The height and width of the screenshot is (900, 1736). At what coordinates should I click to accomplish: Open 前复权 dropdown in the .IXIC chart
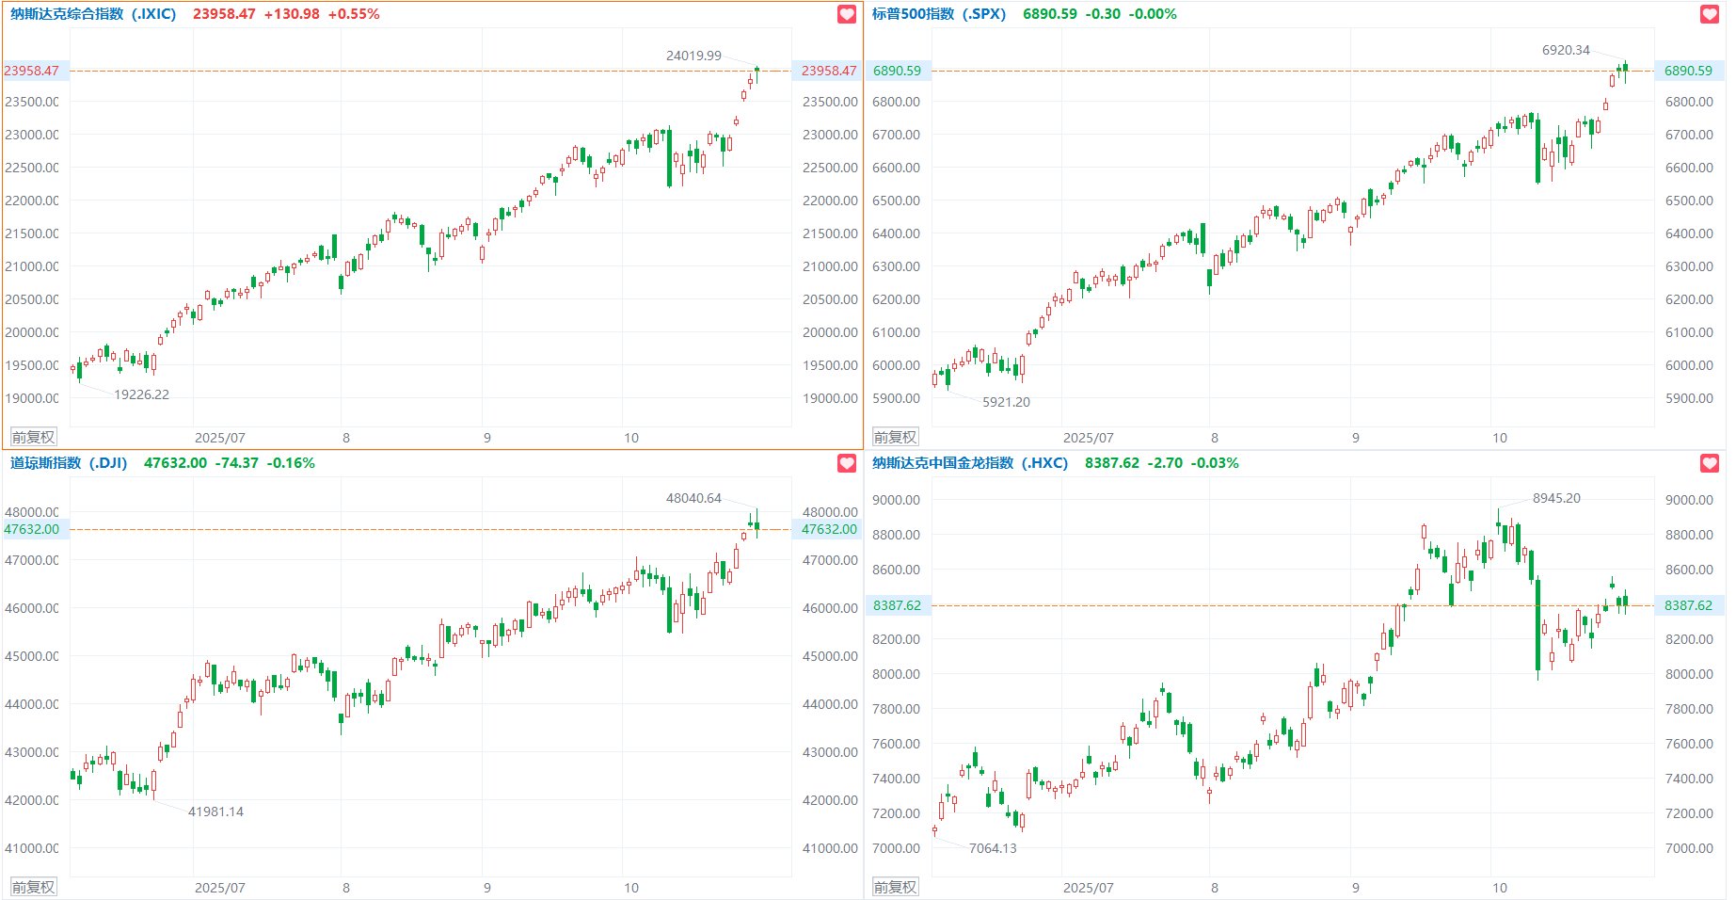(33, 437)
